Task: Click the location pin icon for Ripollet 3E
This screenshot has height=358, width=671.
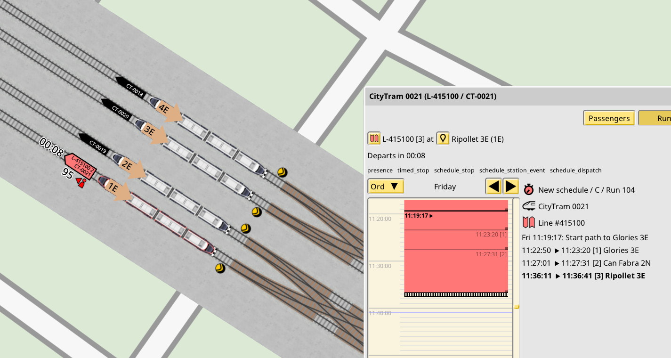Action: [x=443, y=139]
